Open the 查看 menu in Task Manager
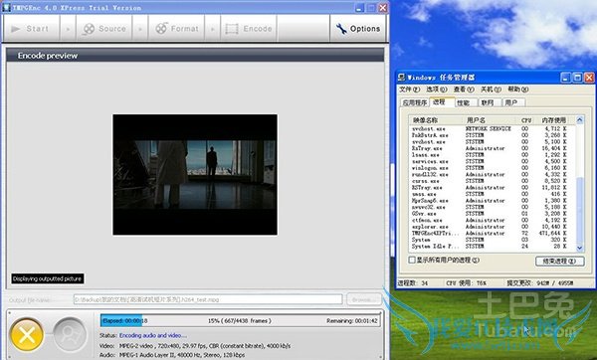 point(464,90)
